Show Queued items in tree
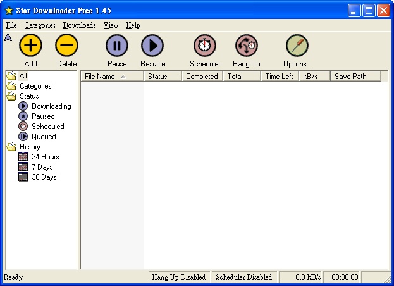The image size is (394, 286). [x=44, y=137]
